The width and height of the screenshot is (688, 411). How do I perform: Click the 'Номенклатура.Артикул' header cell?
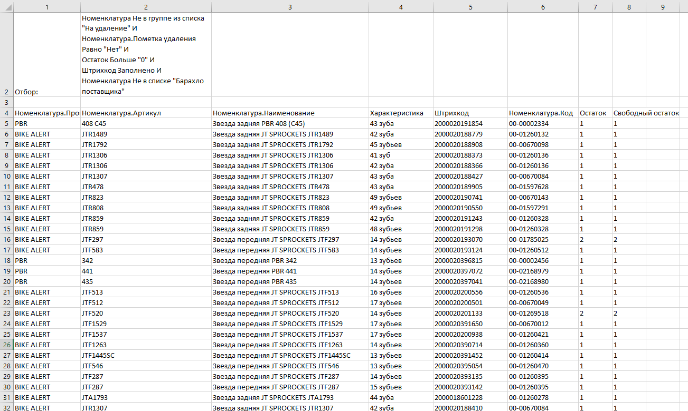pos(146,113)
